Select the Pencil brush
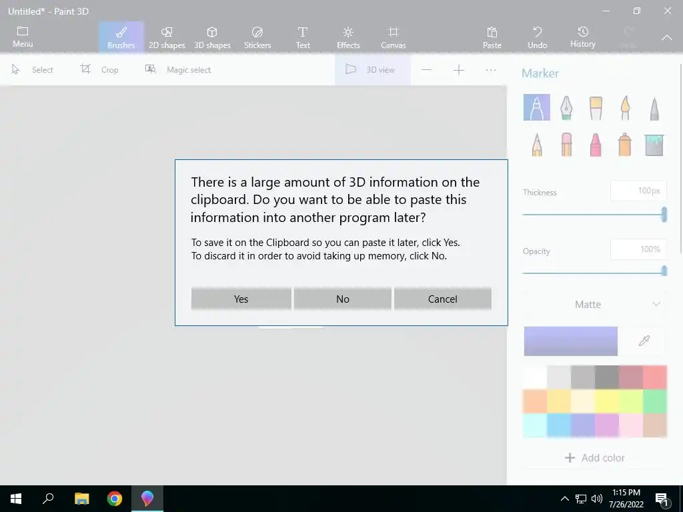 coord(537,145)
